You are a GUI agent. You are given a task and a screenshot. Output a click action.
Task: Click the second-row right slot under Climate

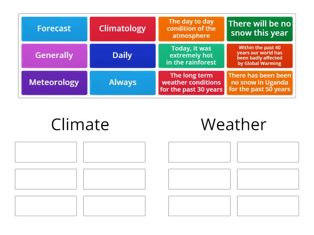(x=114, y=179)
